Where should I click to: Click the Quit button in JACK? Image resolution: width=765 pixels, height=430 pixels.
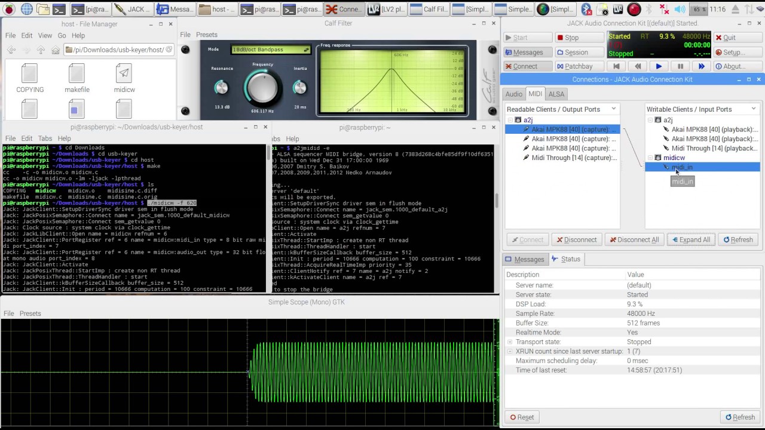coord(738,38)
